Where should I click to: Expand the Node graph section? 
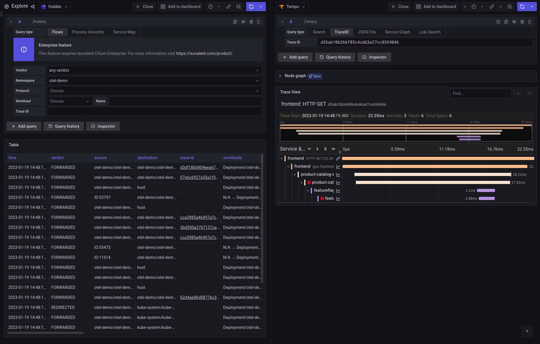[280, 76]
